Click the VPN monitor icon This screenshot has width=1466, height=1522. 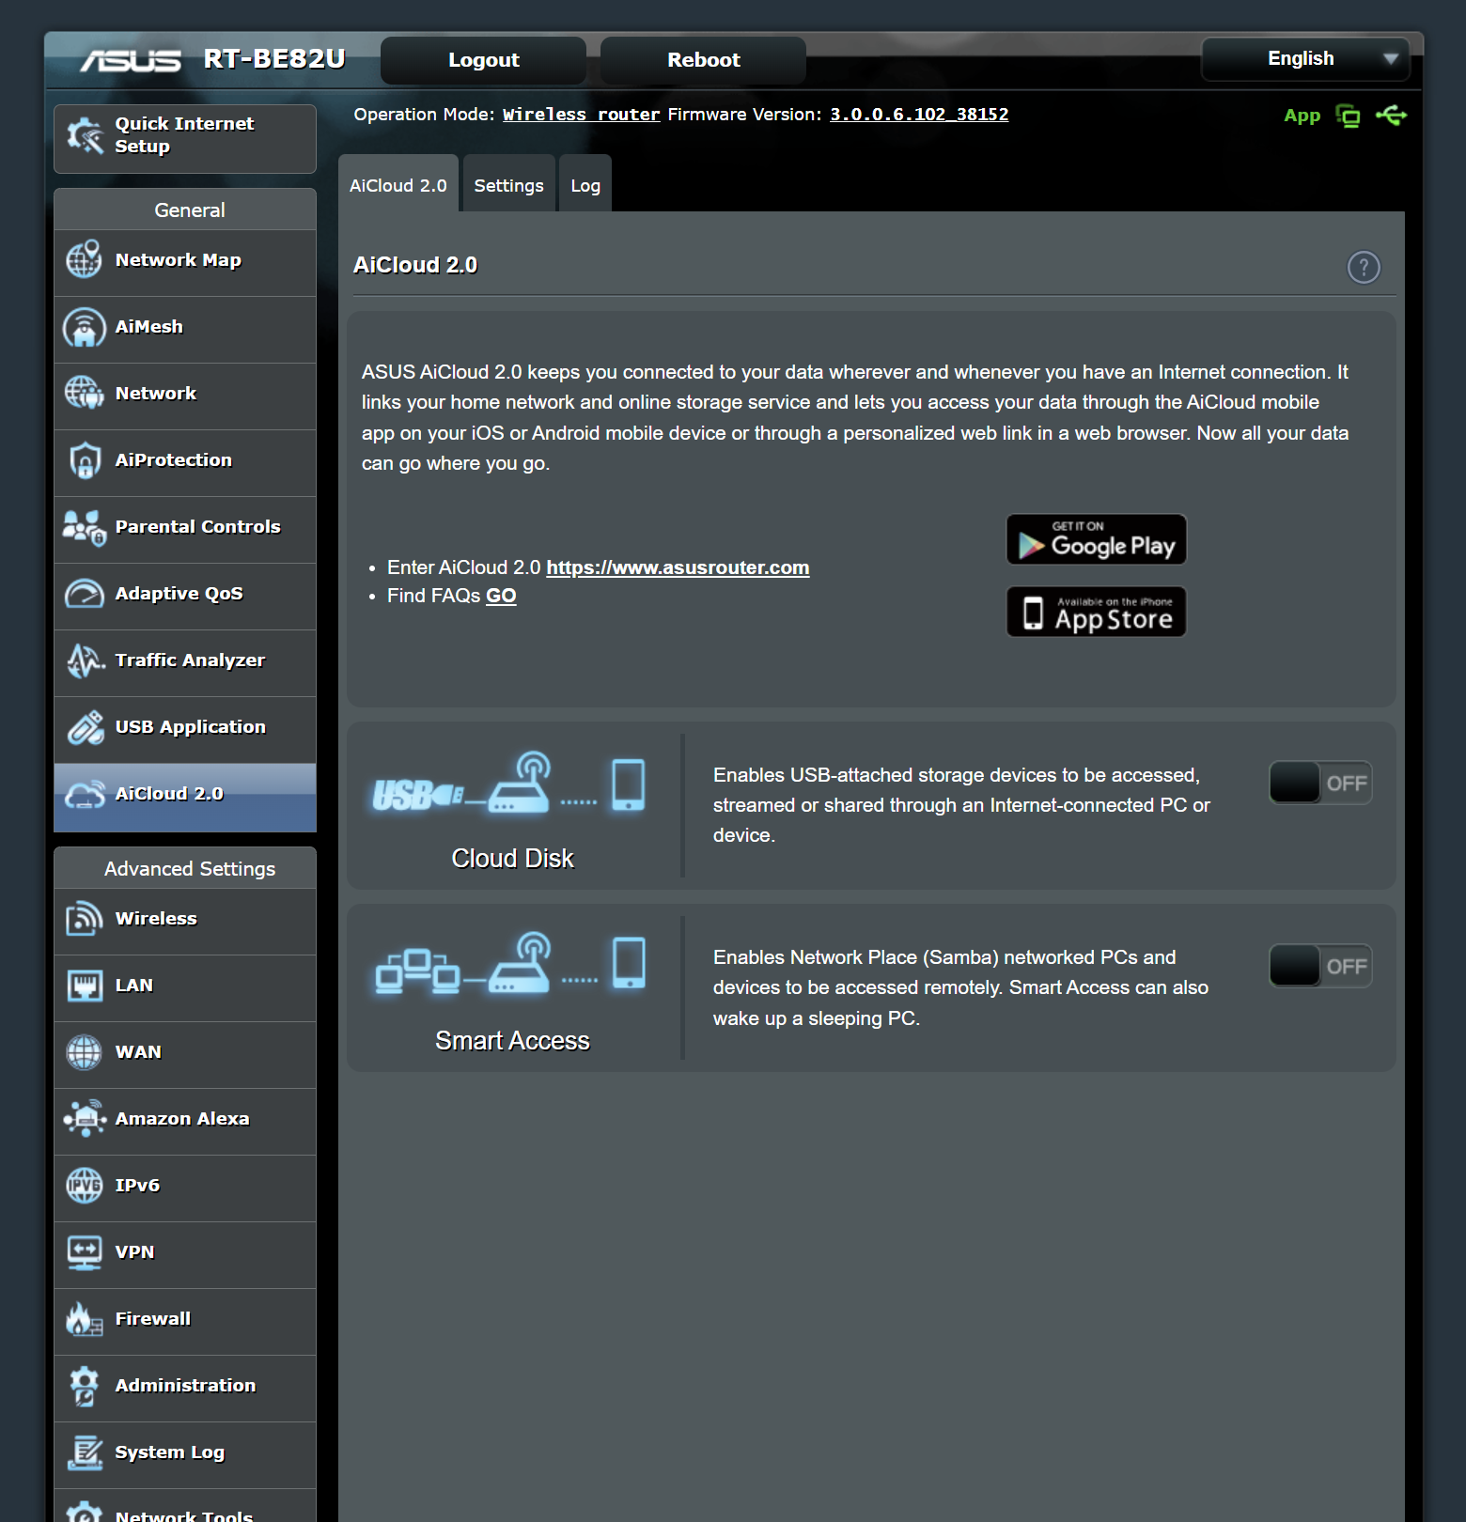pyautogui.click(x=85, y=1252)
